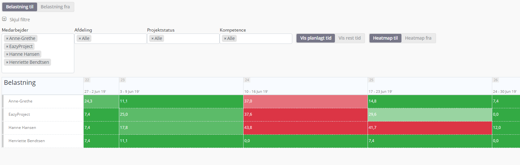
Task: Open the Hanne Hansen row label
Action: tap(22, 128)
